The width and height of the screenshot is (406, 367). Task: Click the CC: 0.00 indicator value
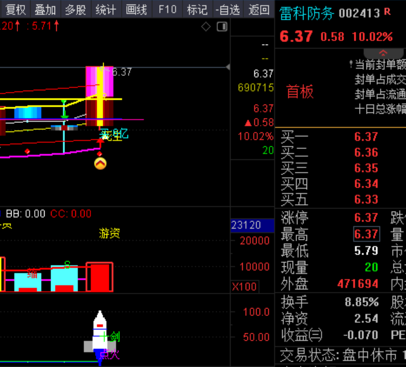tap(71, 214)
